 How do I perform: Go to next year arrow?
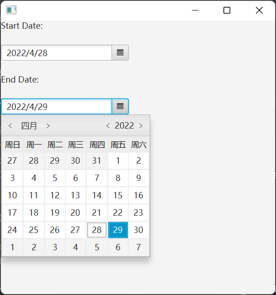click(x=141, y=126)
